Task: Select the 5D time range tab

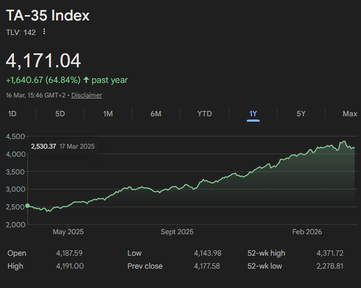Action: [60, 114]
